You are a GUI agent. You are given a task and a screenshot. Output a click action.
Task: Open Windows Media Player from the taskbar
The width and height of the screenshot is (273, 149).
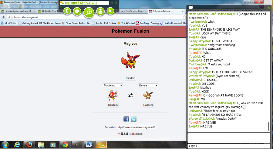point(53,145)
